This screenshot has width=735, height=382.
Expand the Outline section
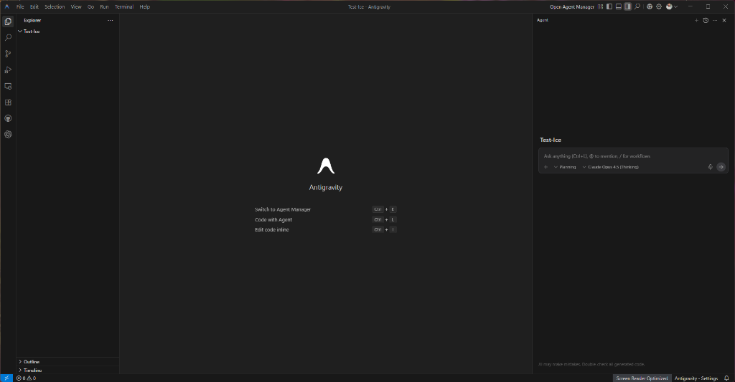[x=31, y=362]
